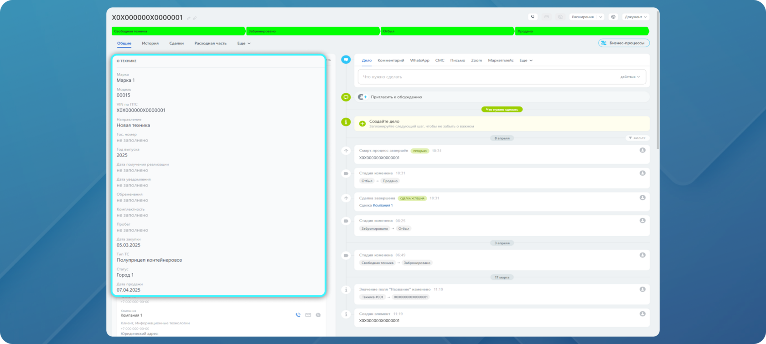This screenshot has width=766, height=344.
Task: Select the WhatsApp tab
Action: (419, 60)
